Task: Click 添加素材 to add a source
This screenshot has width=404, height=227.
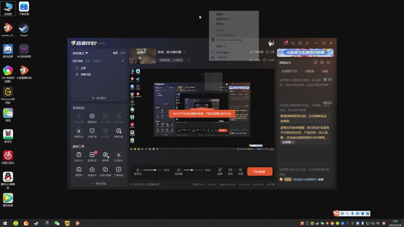Action: pos(99,98)
